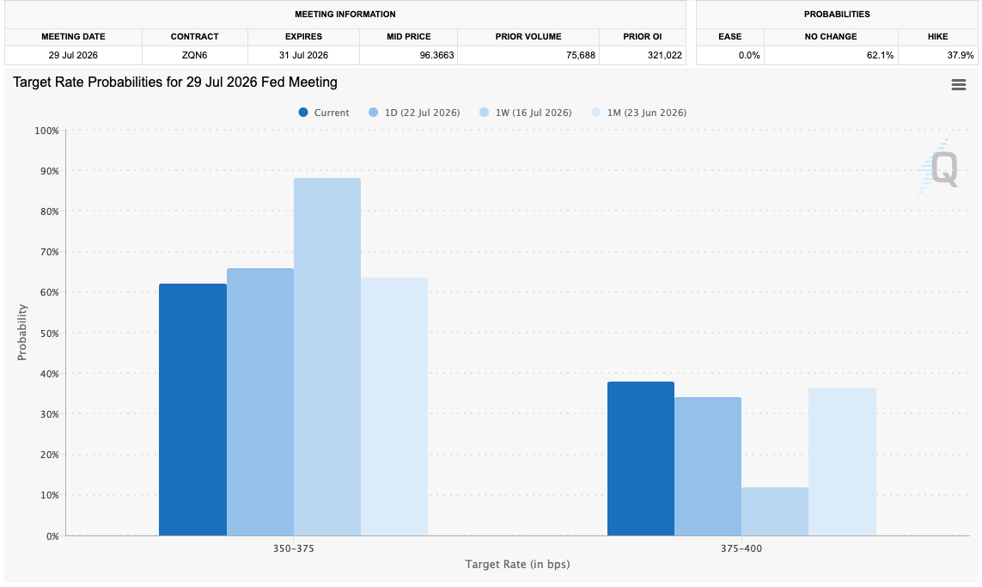Click the 50% y-axis tick label
The image size is (982, 587).
coord(49,333)
